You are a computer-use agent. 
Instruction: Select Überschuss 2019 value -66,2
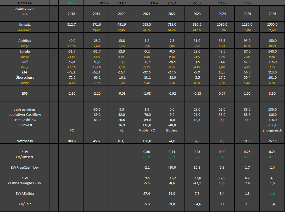(96, 77)
